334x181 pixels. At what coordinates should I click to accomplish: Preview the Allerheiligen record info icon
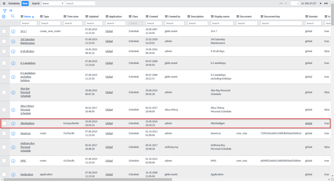(x=13, y=124)
